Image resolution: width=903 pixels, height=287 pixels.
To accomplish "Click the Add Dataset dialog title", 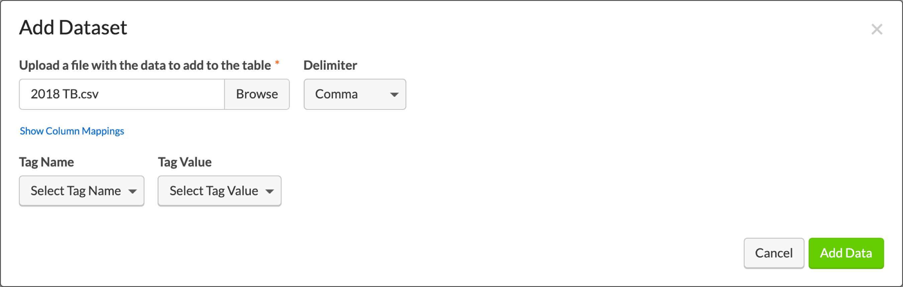I will [73, 28].
